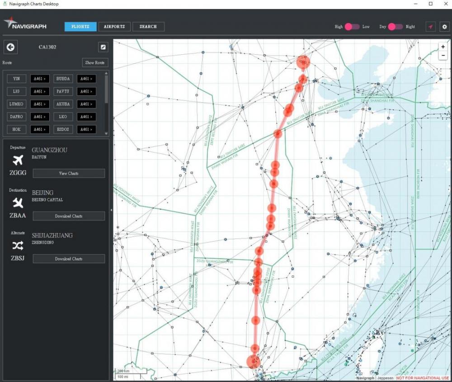This screenshot has width=452, height=382.
Task: Expand the A461 airway after DAPRO
Action: pos(40,117)
